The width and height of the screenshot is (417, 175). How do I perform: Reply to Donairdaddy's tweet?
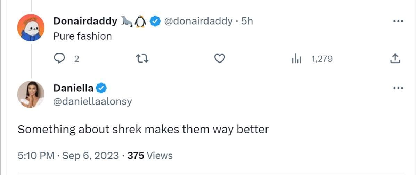(x=59, y=59)
